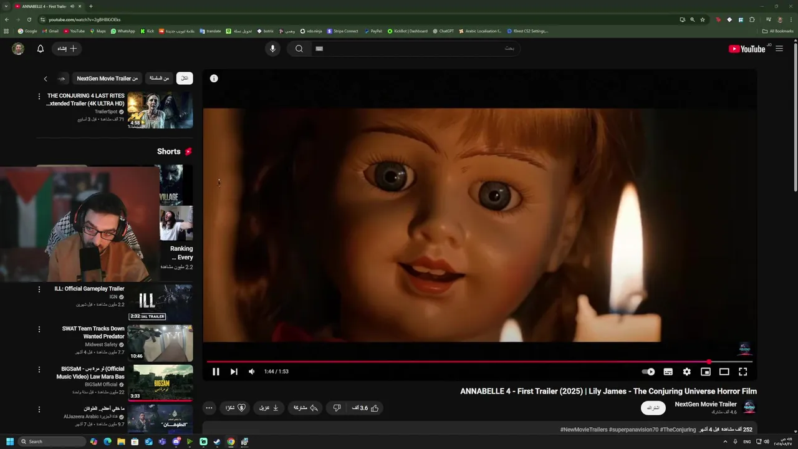The image size is (798, 449).
Task: Open the All Bookmarks folder
Action: coord(777,31)
